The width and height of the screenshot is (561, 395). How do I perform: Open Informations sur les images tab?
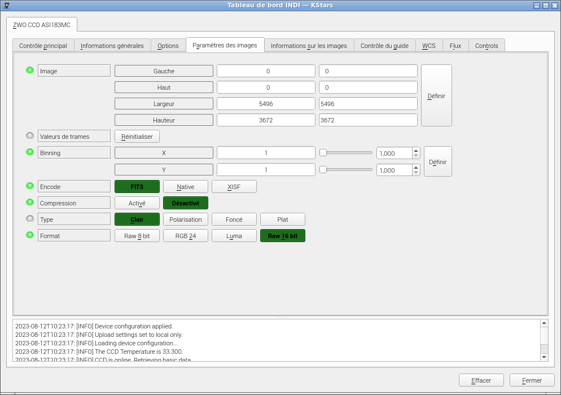pos(309,46)
